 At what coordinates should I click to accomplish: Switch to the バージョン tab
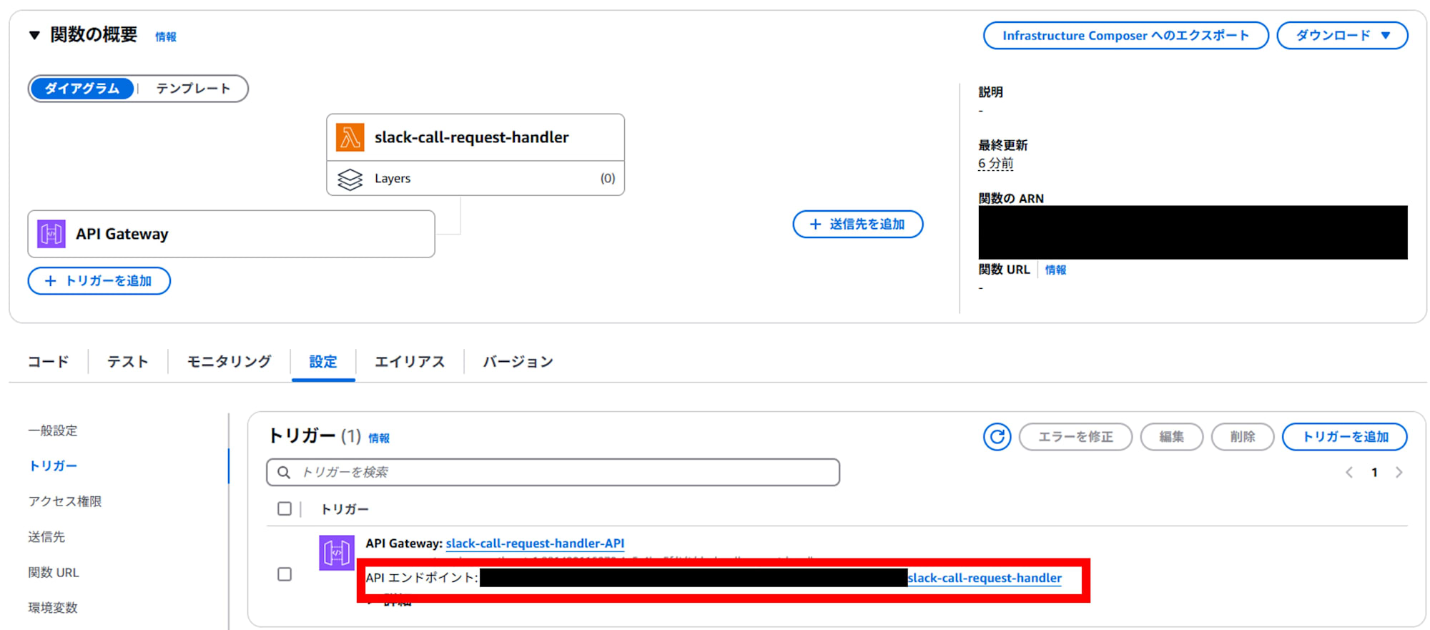pos(518,362)
